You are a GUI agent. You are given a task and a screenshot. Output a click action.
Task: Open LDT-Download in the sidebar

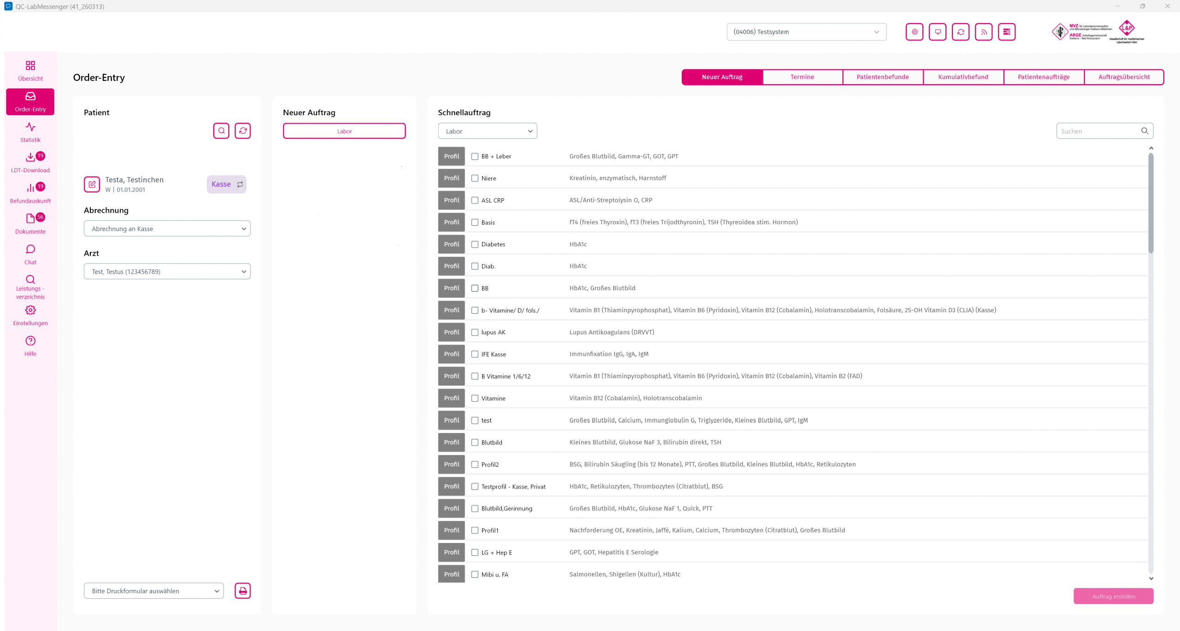point(30,162)
